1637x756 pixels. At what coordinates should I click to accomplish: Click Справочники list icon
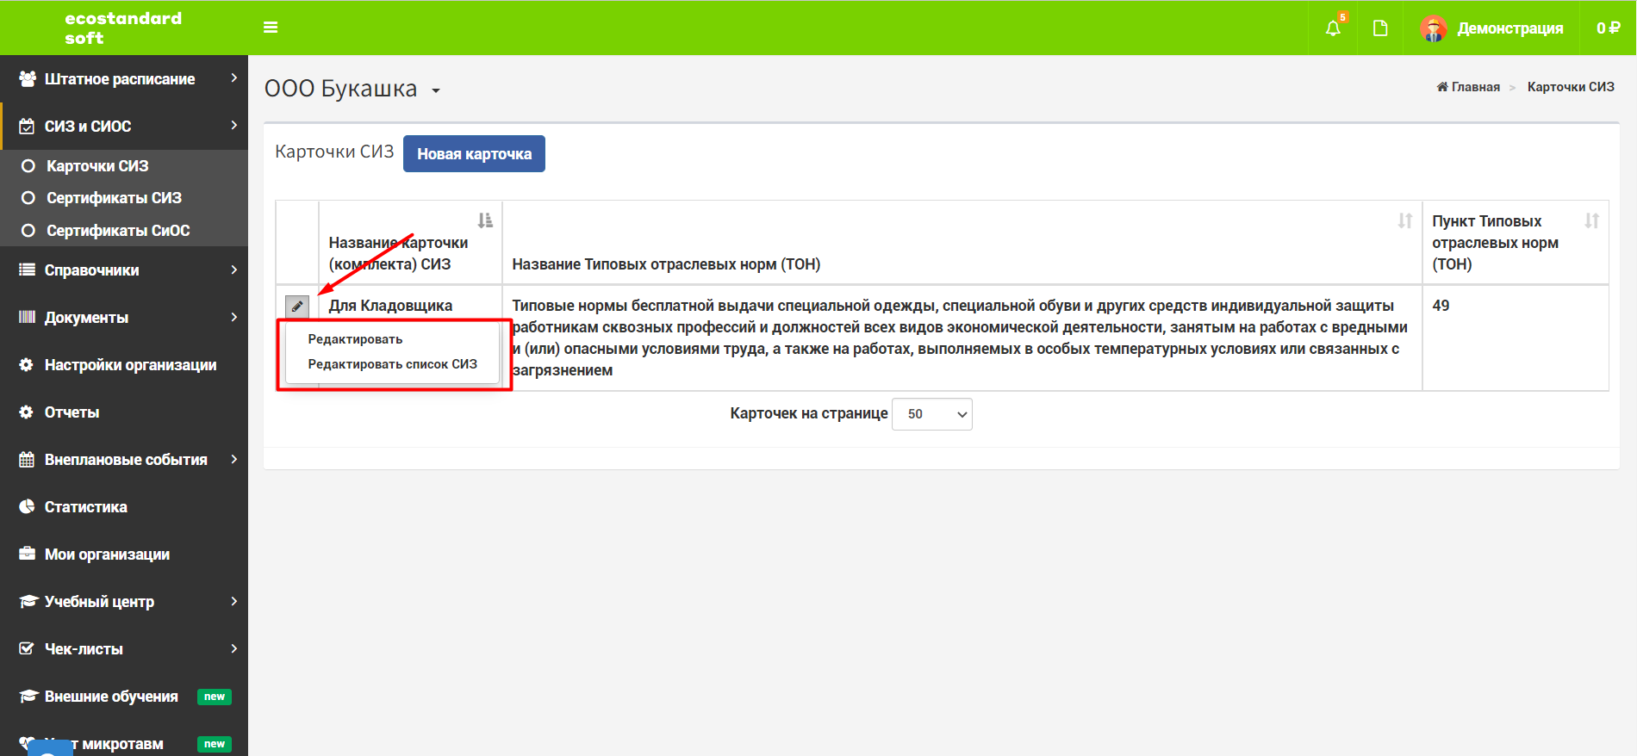click(x=27, y=270)
